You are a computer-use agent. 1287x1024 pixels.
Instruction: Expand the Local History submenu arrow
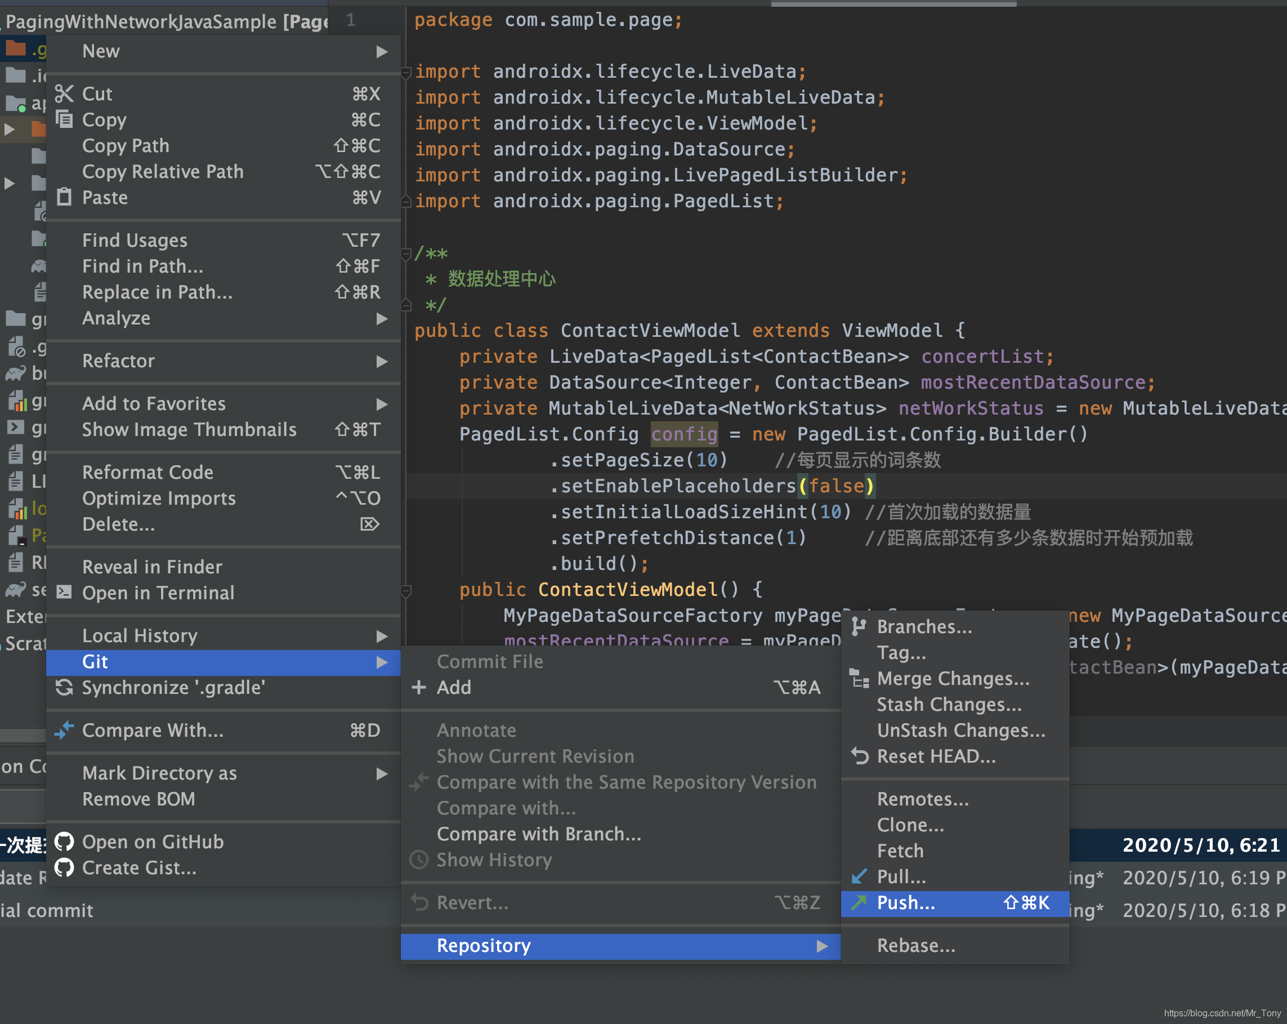382,636
